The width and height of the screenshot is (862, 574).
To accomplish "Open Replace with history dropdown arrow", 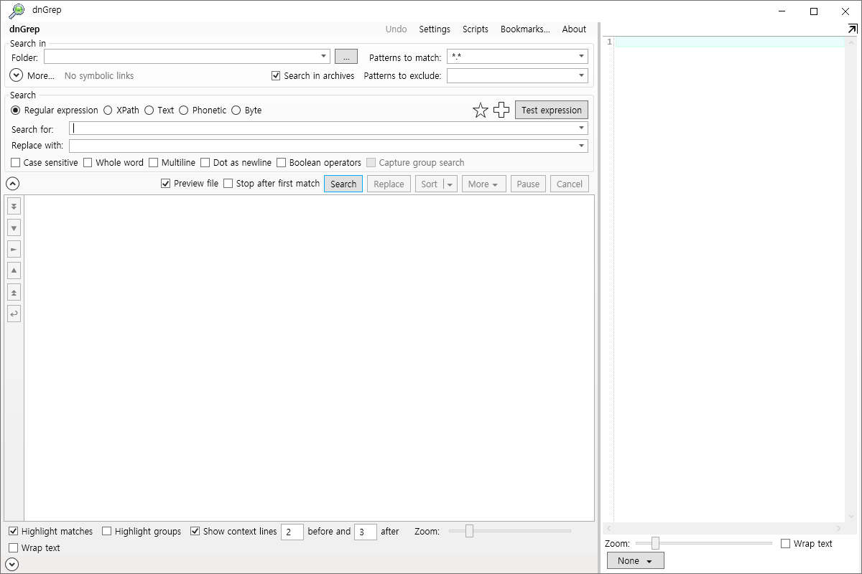I will pyautogui.click(x=581, y=146).
